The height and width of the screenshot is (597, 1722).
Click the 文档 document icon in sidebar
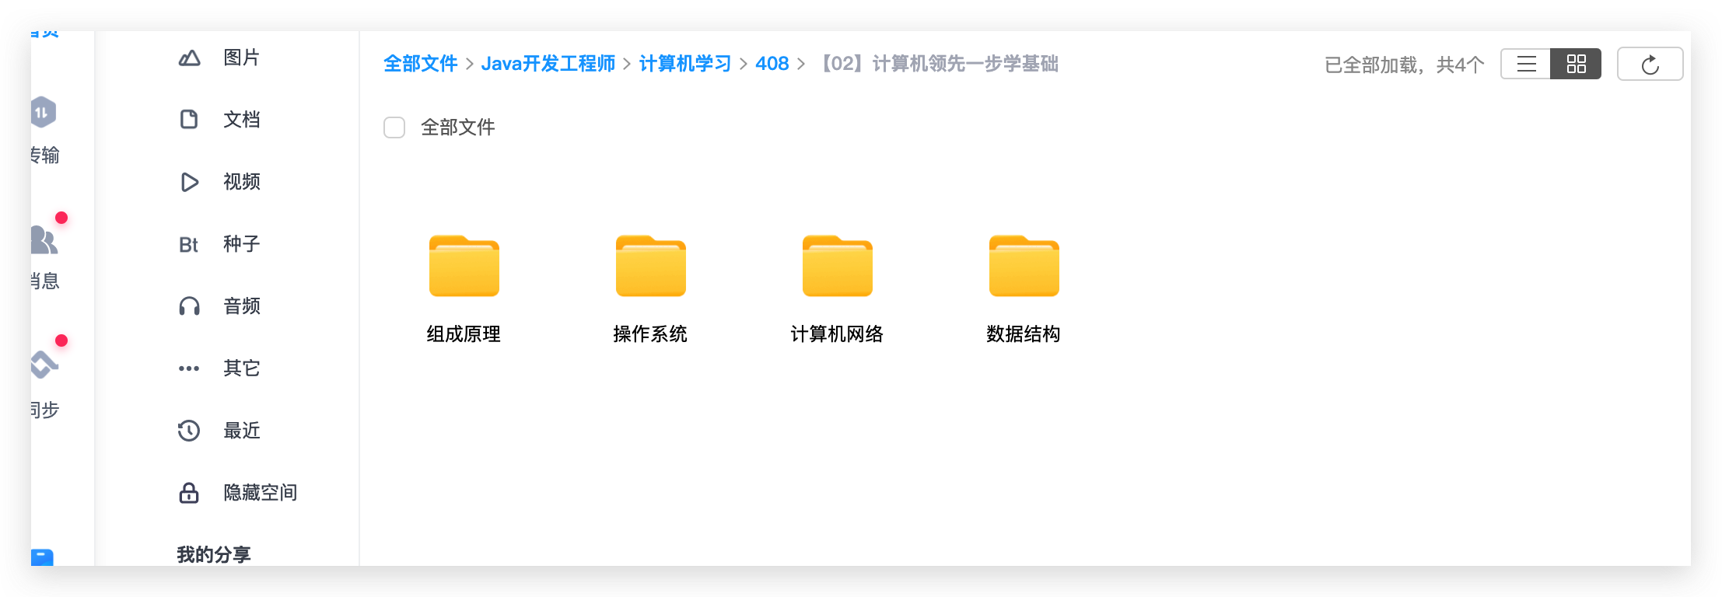click(189, 119)
